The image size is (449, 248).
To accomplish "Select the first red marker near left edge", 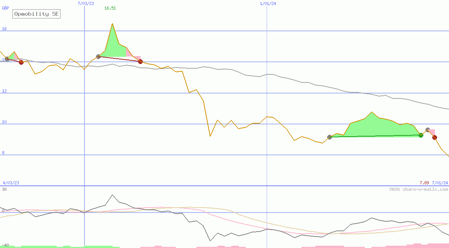I will point(21,62).
